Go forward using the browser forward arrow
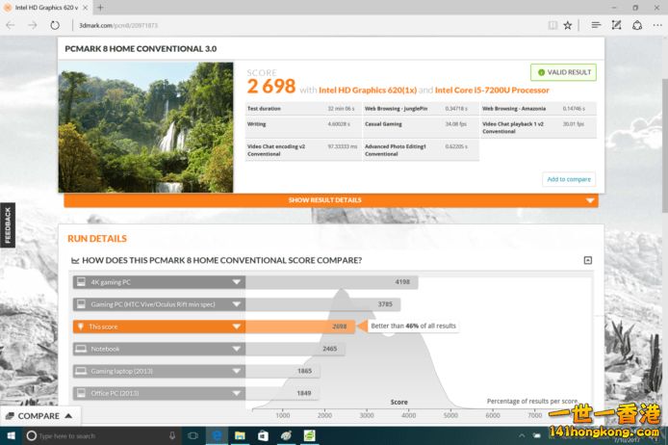Image resolution: width=668 pixels, height=445 pixels. point(33,25)
